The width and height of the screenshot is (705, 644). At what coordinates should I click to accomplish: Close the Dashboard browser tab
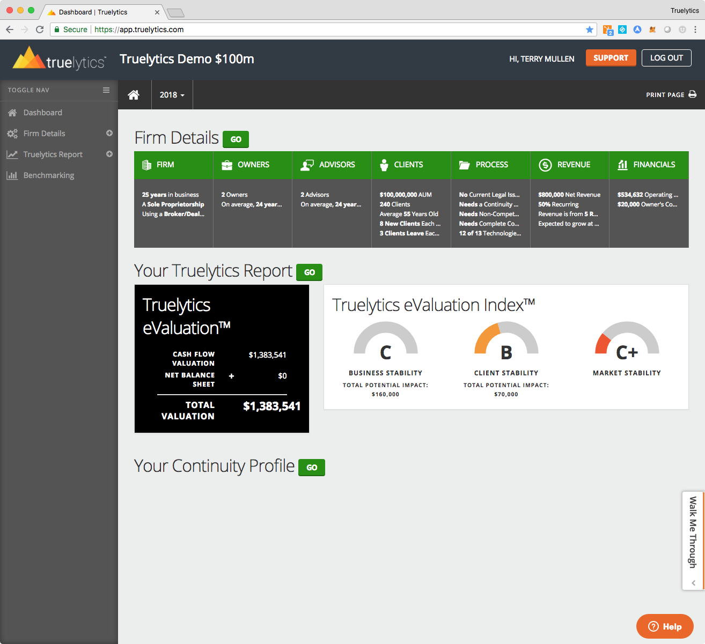click(157, 12)
